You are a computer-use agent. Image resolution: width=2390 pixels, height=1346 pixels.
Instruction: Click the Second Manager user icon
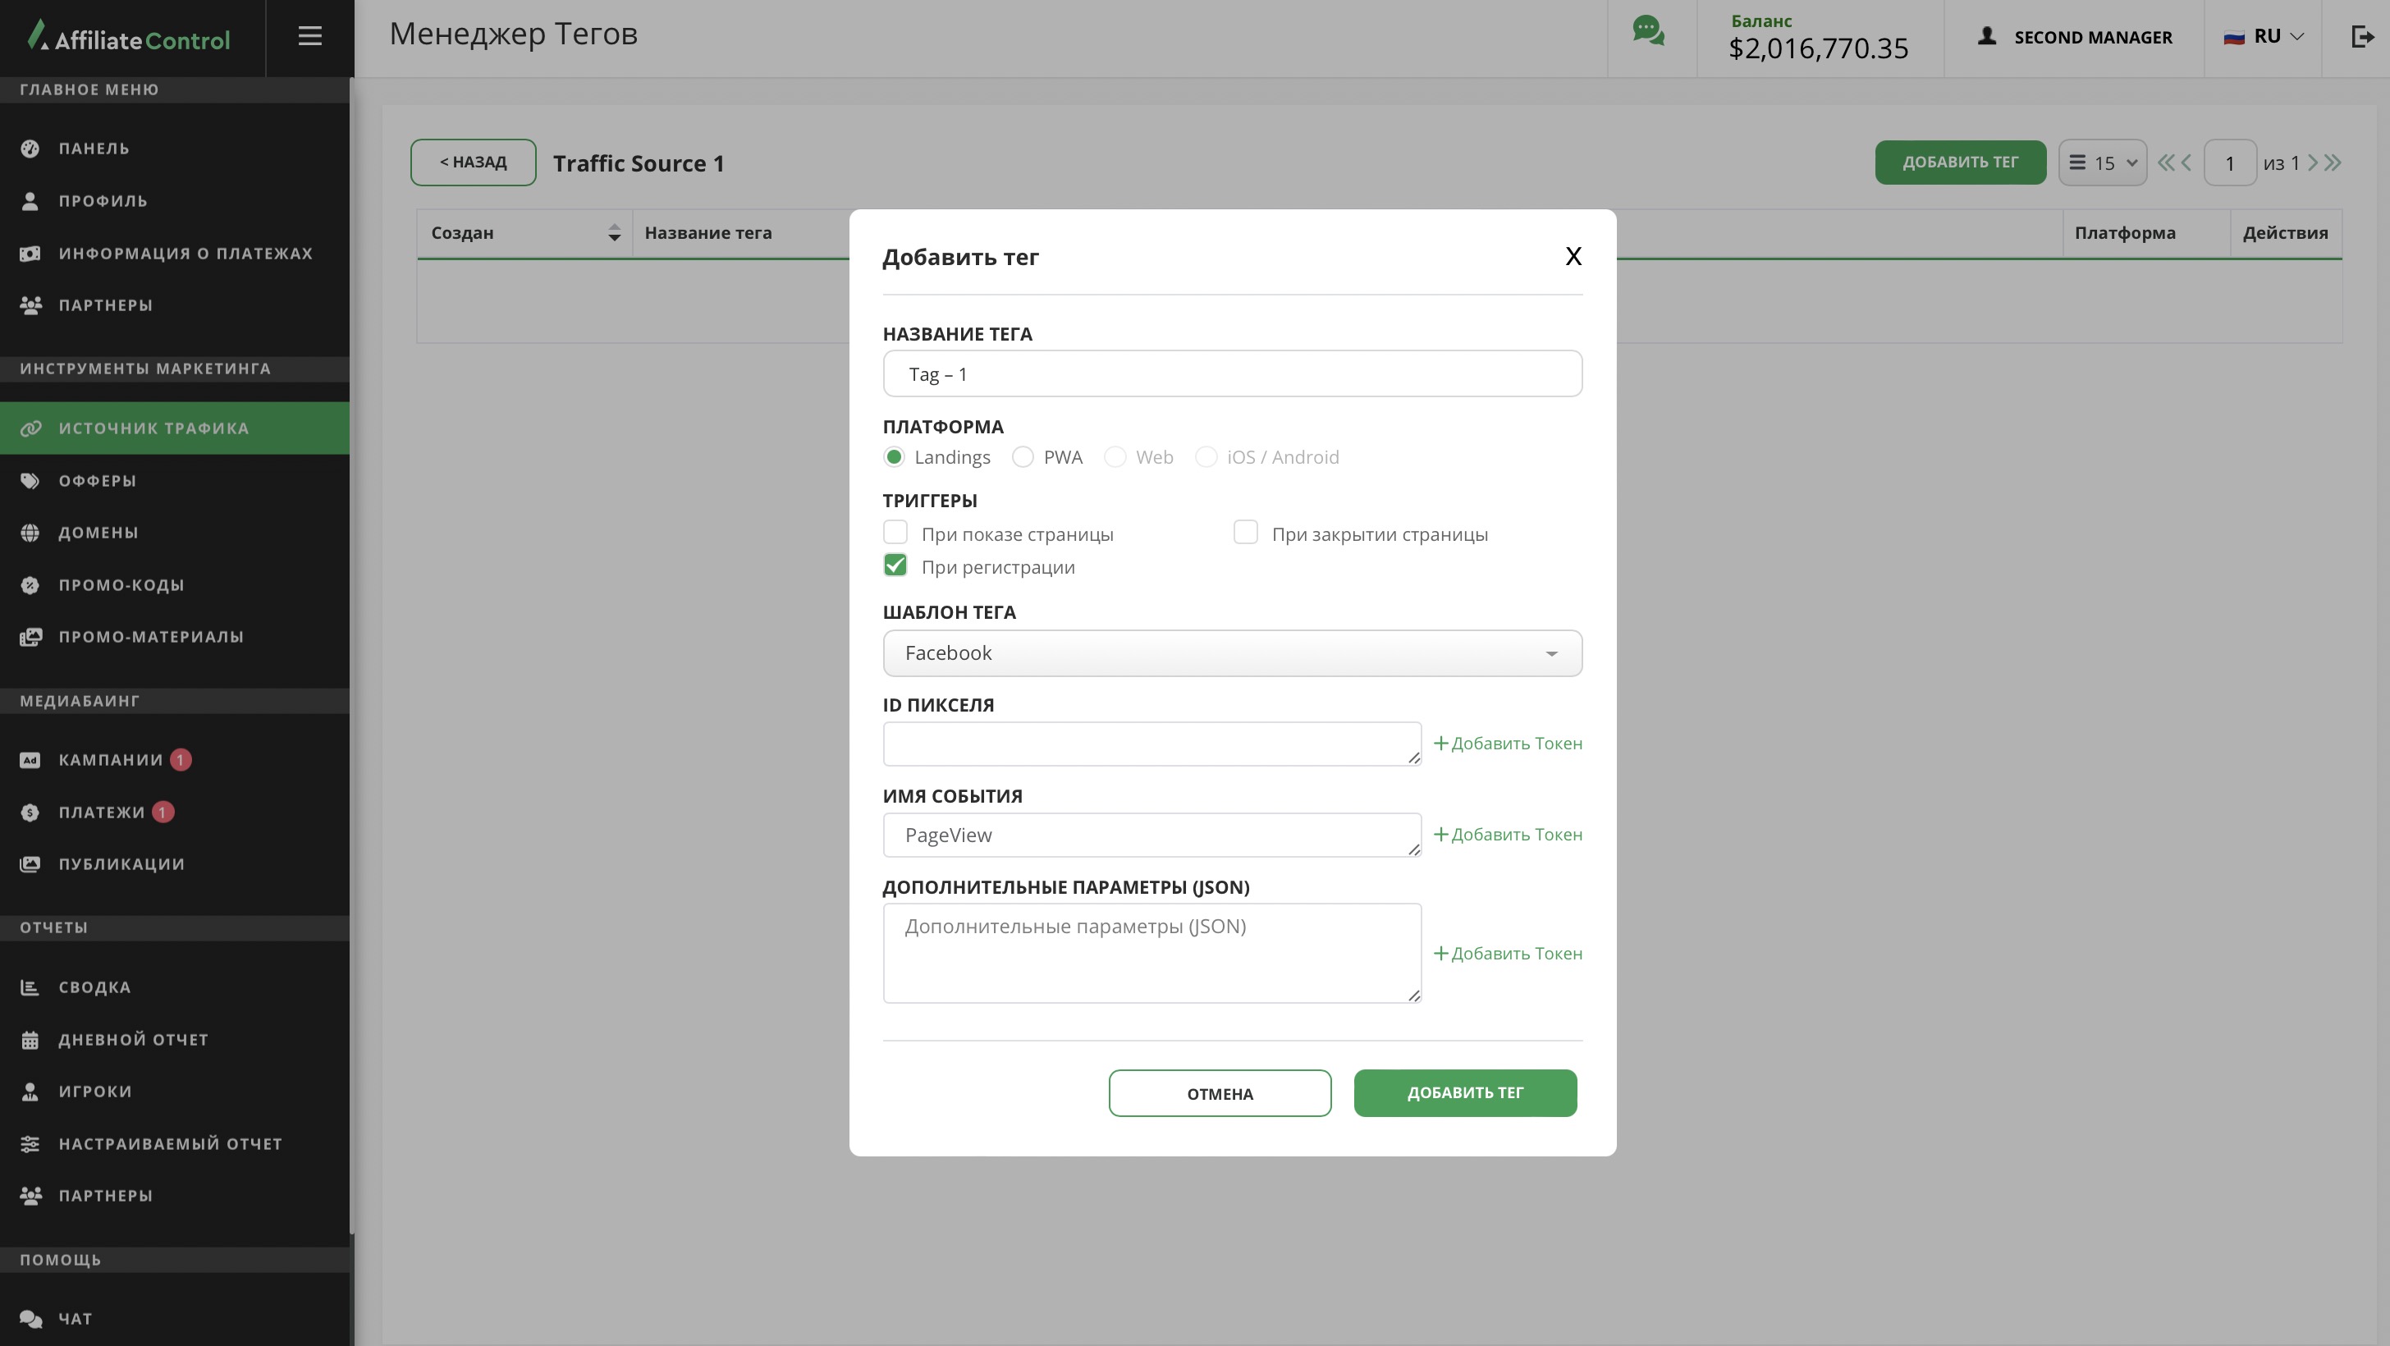click(x=1986, y=37)
